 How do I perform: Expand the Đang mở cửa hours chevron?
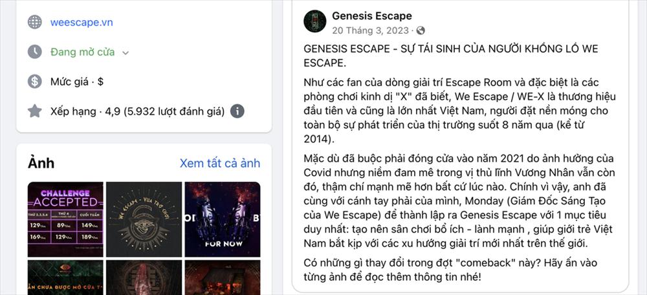pos(126,53)
